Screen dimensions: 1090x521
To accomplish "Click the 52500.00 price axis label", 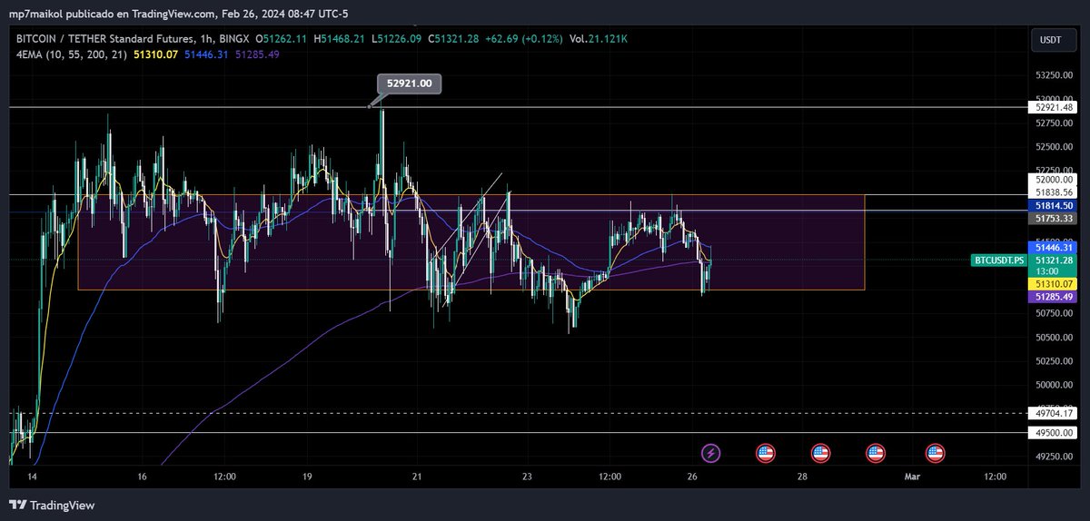I will (x=1055, y=146).
